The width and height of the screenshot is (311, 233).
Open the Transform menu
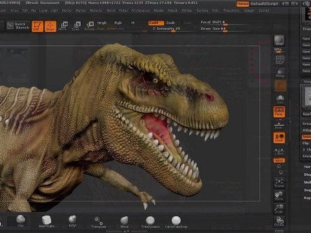231,10
